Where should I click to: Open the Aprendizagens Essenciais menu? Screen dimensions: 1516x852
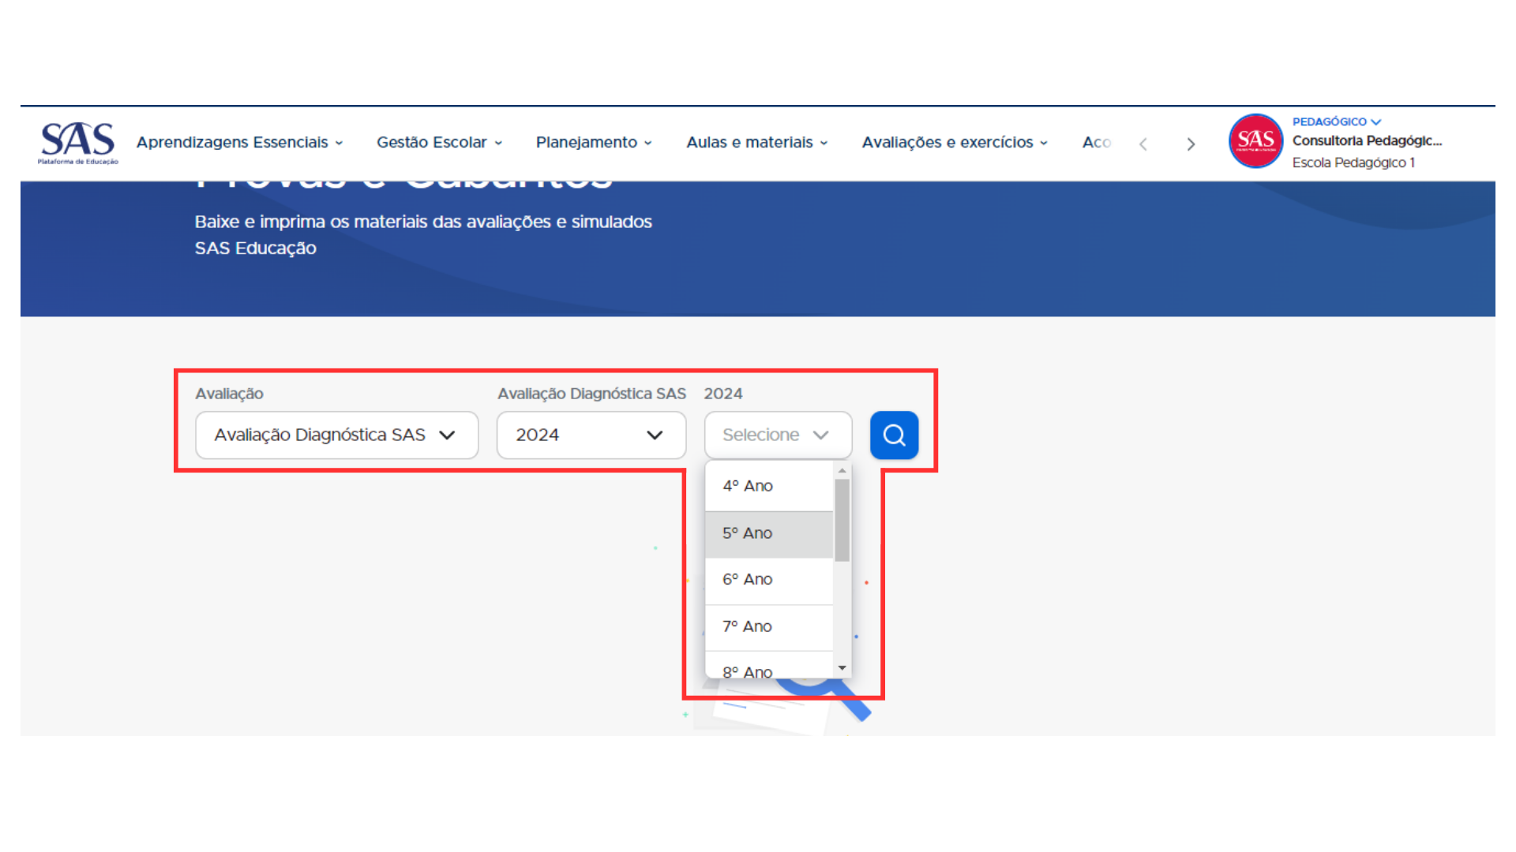(239, 143)
